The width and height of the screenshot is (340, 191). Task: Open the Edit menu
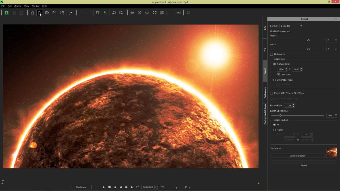point(10,6)
